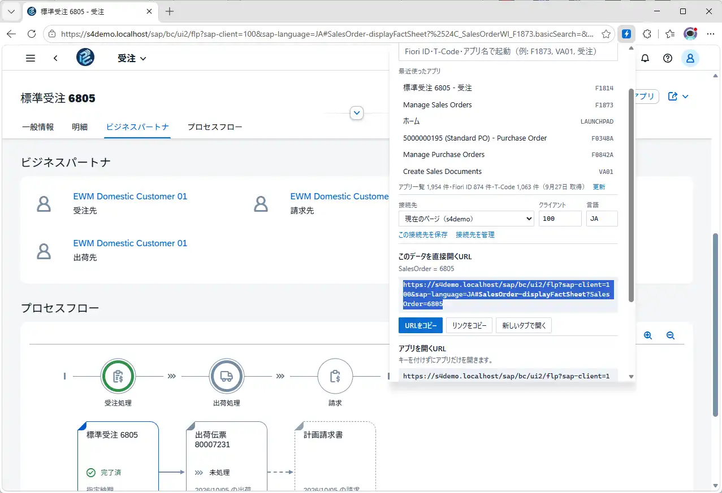Click the 更新 link for the app list

(x=599, y=187)
